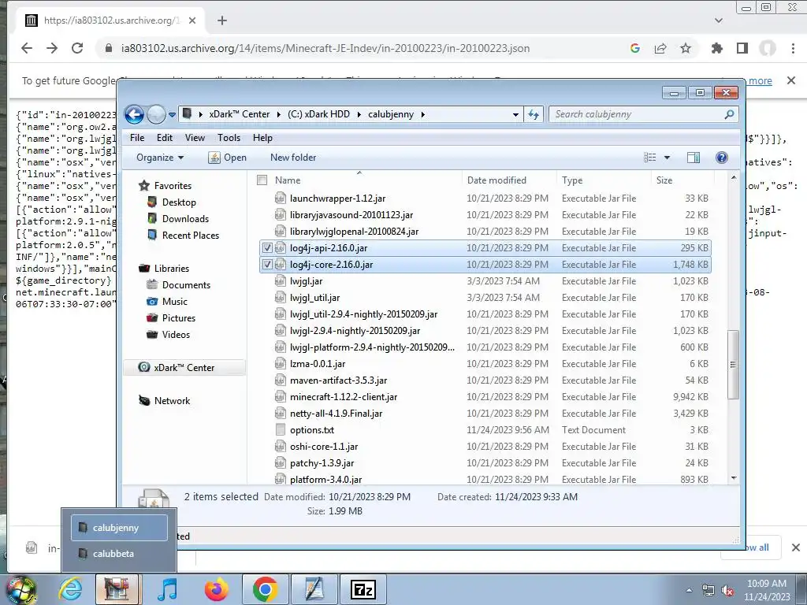Open the views options dropdown arrow

point(667,158)
